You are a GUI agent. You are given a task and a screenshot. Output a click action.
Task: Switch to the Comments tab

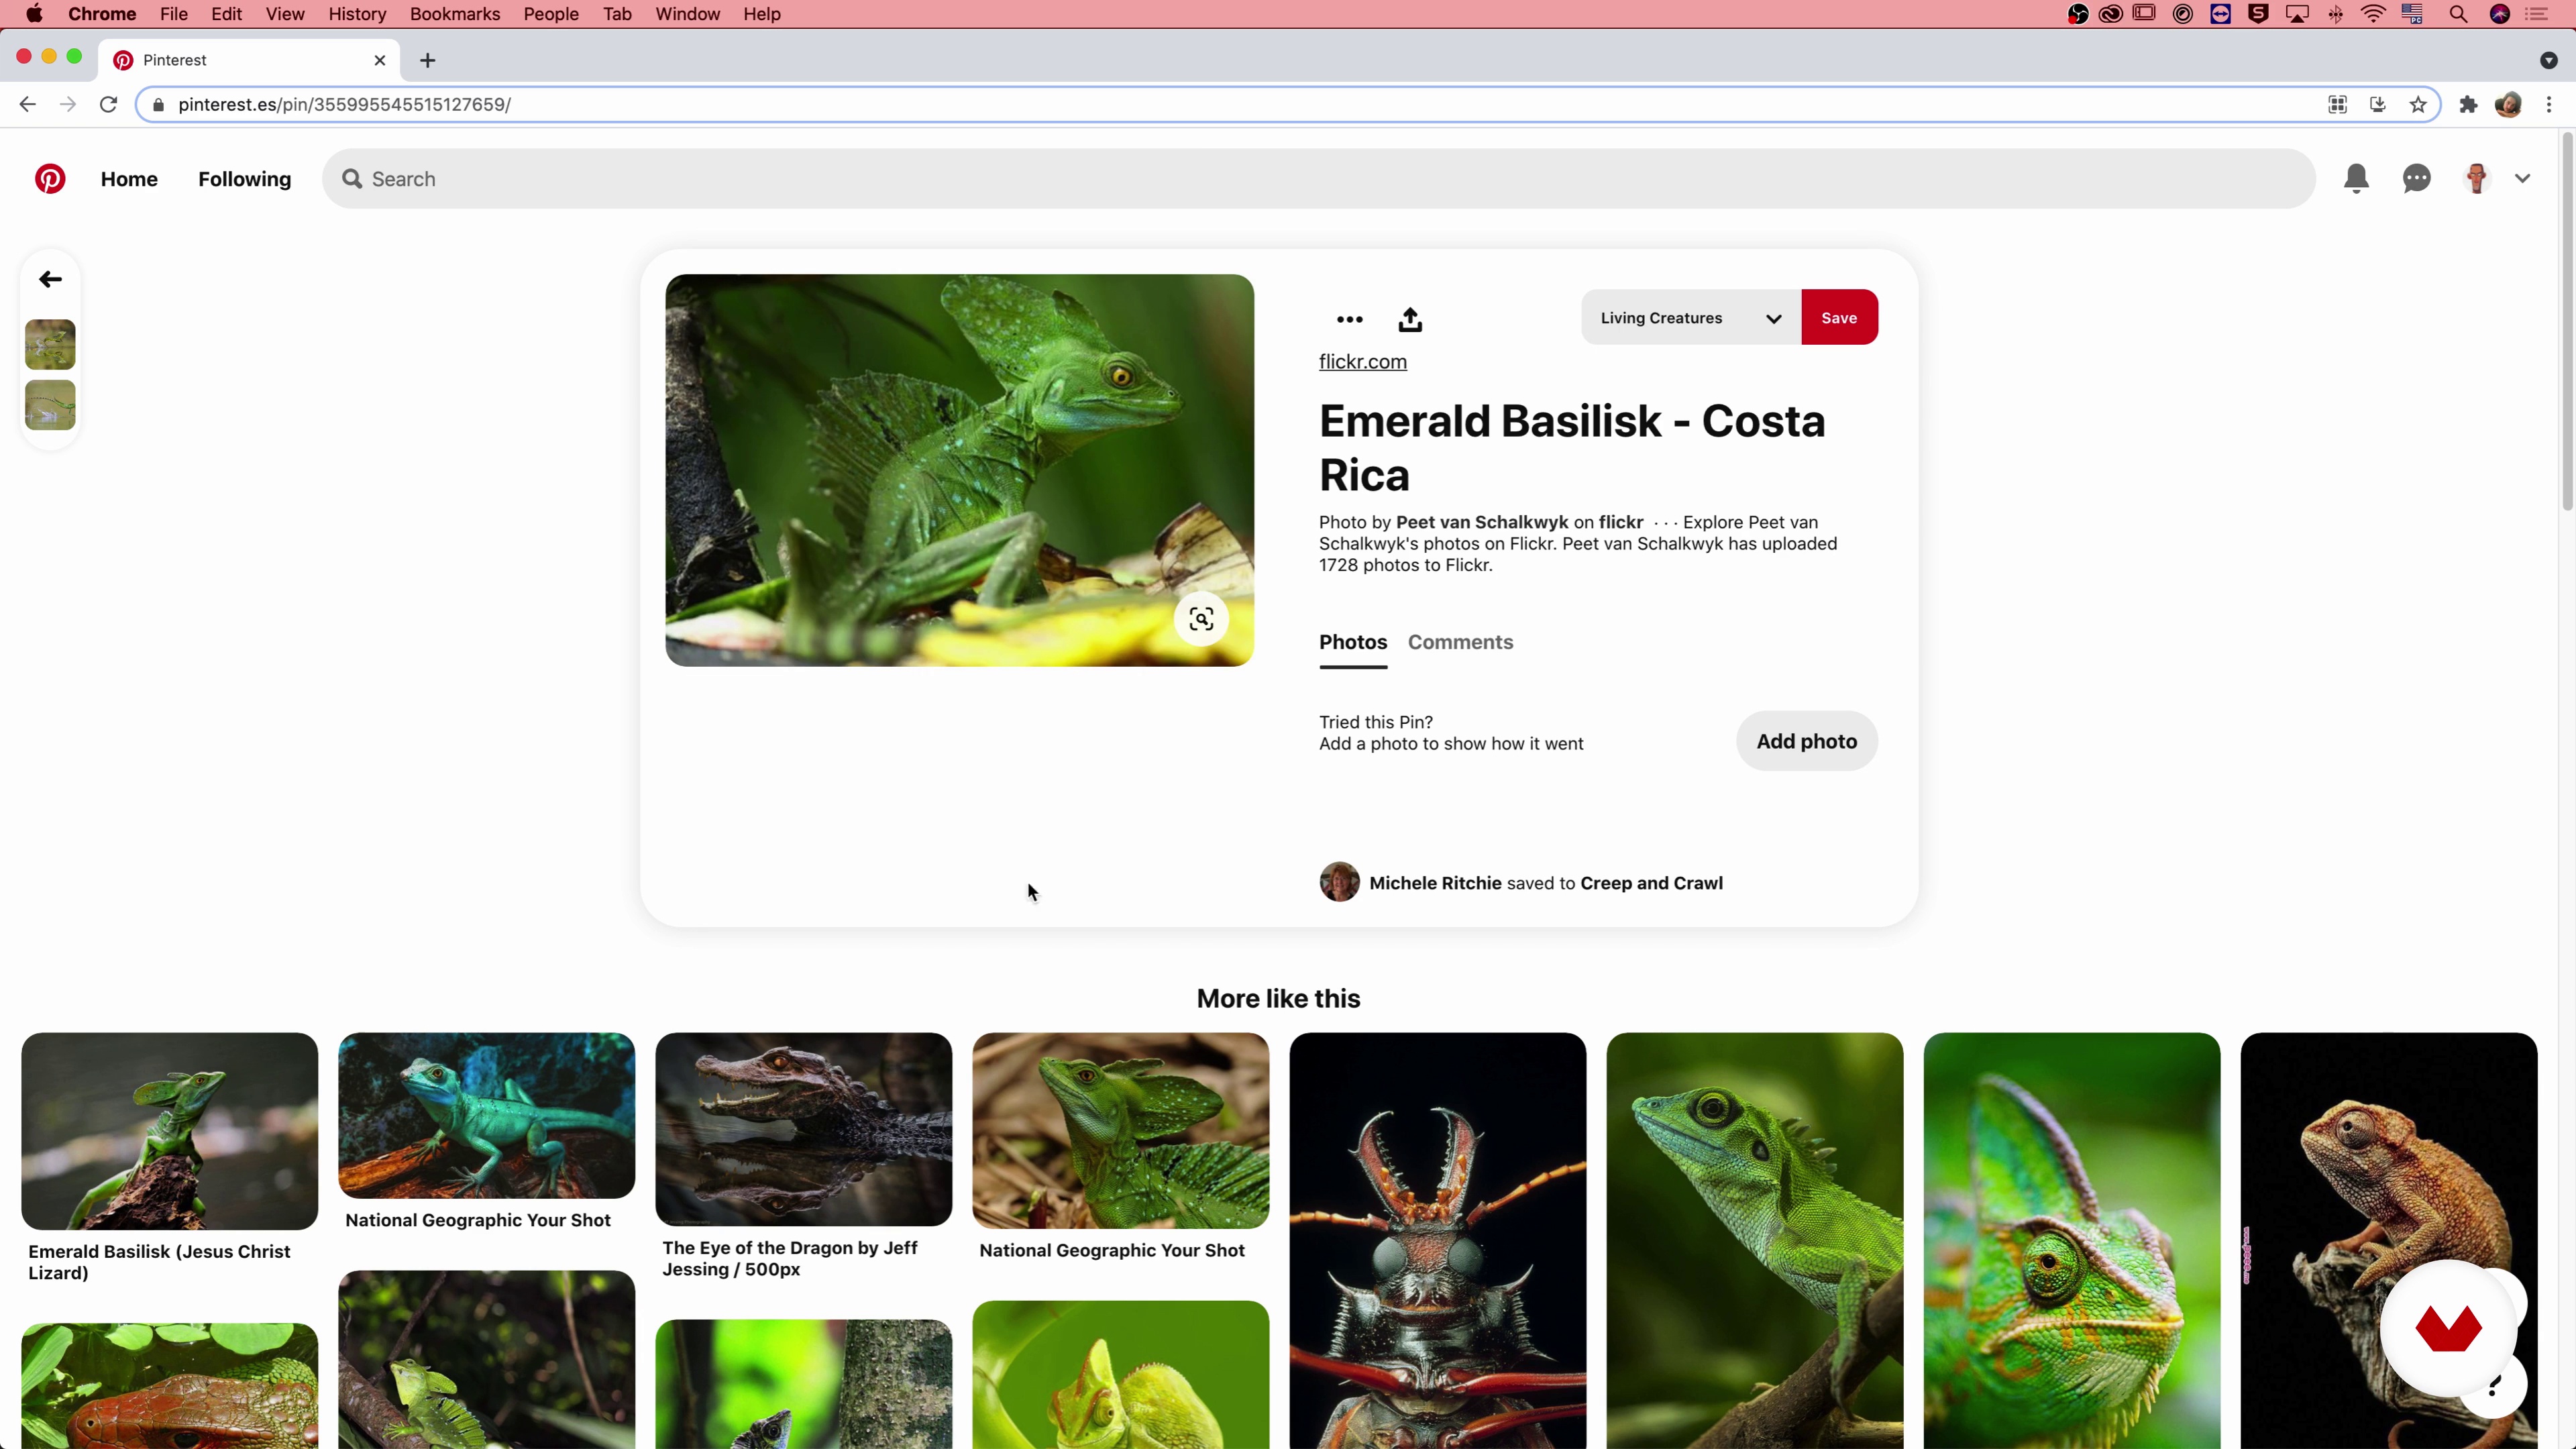click(x=1460, y=642)
